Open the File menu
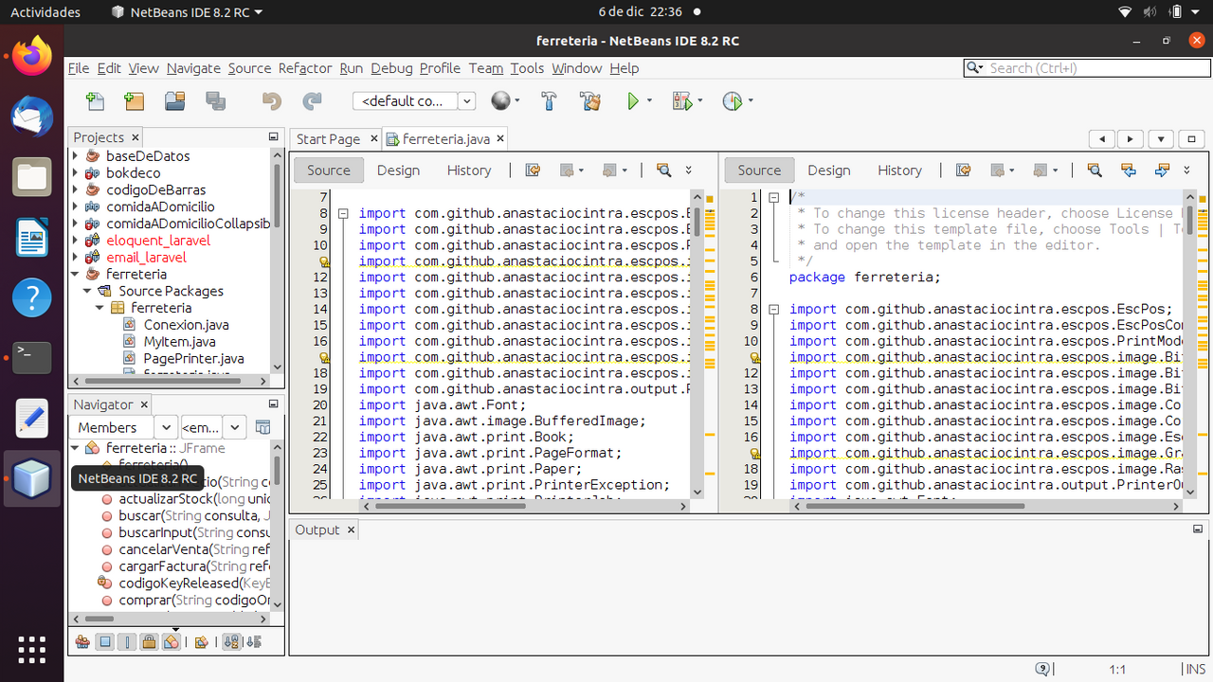1213x682 pixels. click(x=79, y=68)
